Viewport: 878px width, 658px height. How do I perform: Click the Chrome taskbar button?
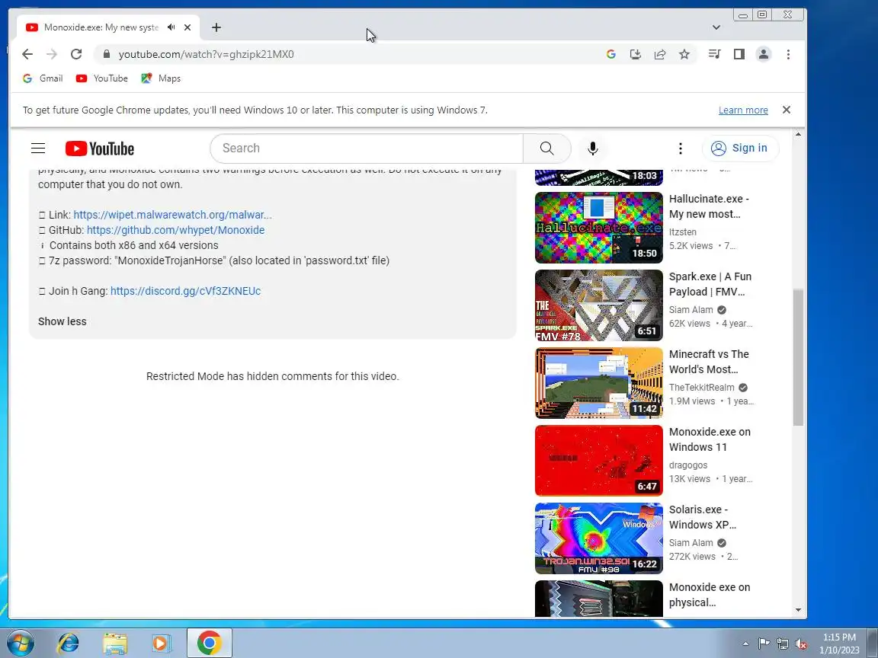pyautogui.click(x=209, y=644)
